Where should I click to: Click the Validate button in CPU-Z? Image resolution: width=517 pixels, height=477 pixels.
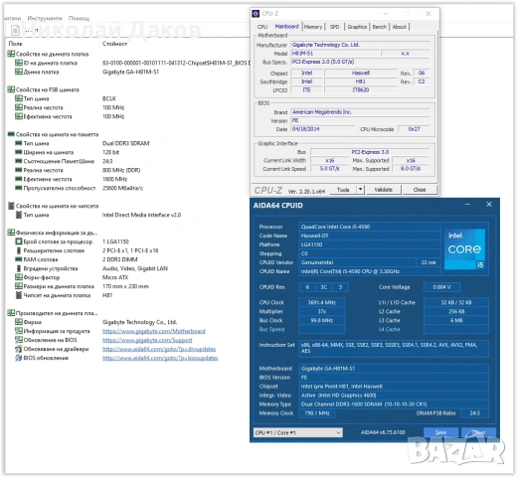point(384,190)
